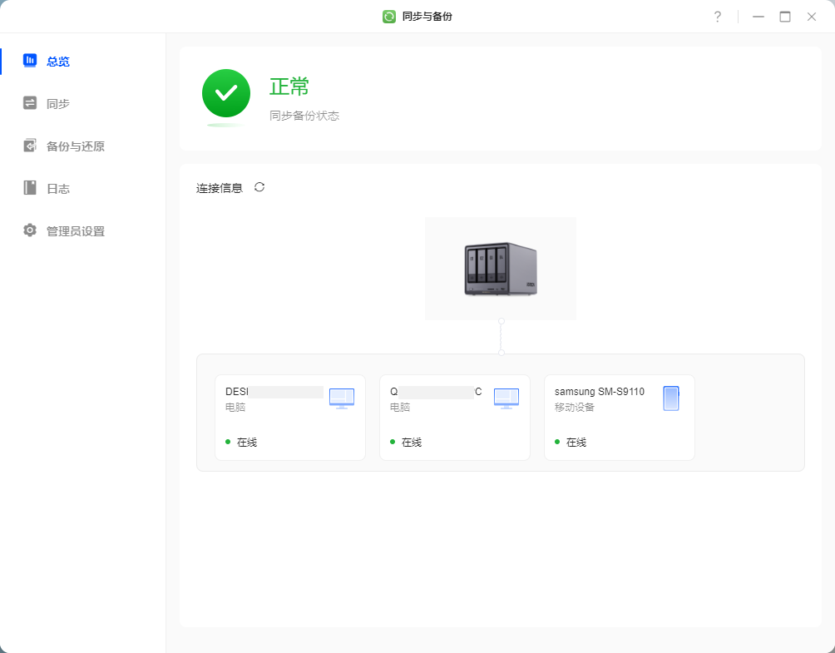Click the 连接信息 heading
This screenshot has width=835, height=653.
[x=219, y=188]
